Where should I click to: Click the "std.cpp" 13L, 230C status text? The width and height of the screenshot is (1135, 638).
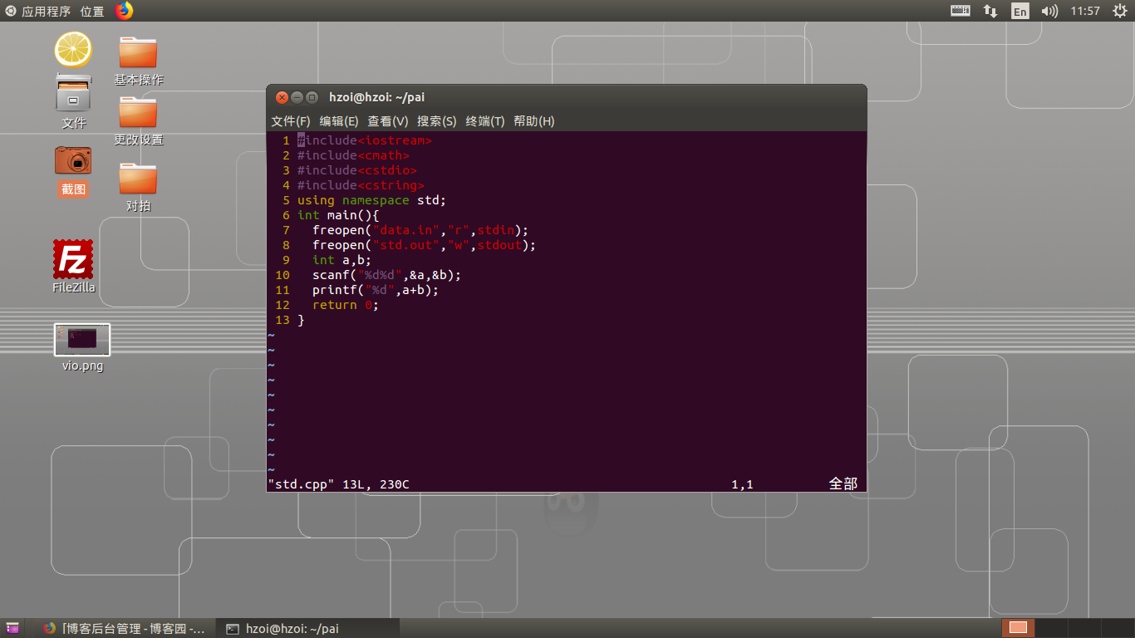338,483
